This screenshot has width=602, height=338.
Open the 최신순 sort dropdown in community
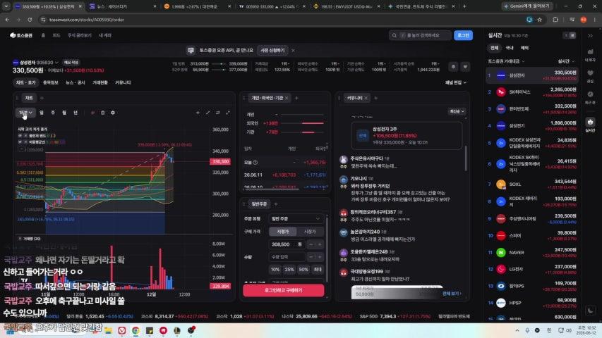tap(457, 111)
